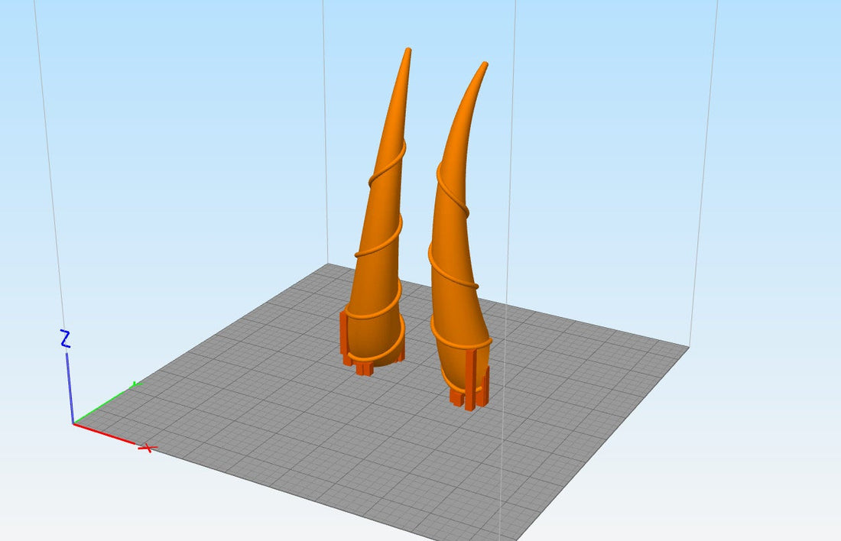Click the blue Z axis label
The height and width of the screenshot is (541, 841).
click(x=65, y=339)
